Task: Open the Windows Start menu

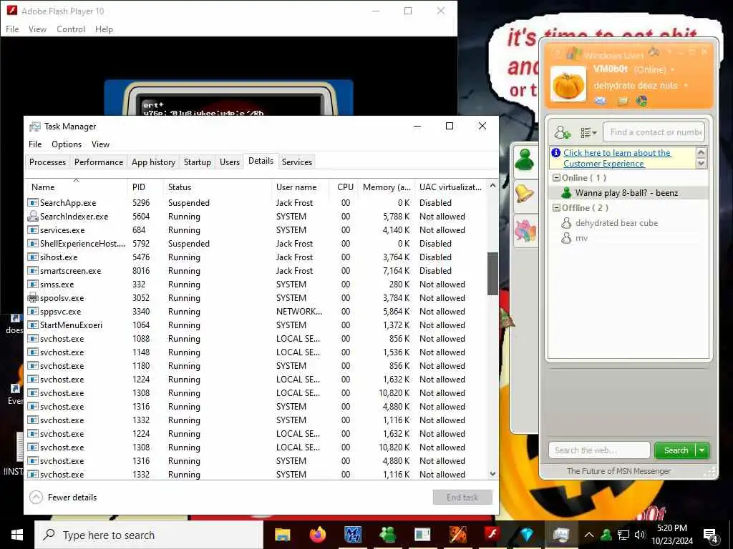Action: pos(17,535)
